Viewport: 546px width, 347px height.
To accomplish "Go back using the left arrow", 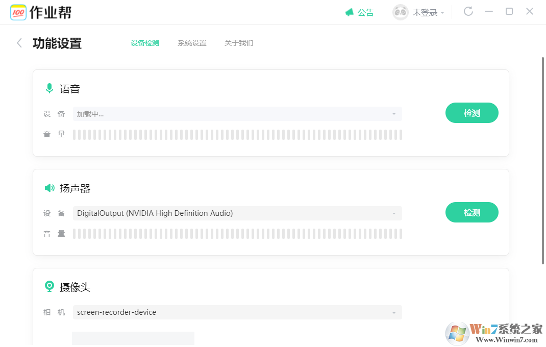I will pos(19,43).
